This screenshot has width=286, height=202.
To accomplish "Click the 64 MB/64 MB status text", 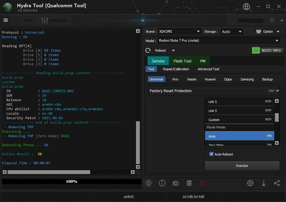I will click(193, 197).
